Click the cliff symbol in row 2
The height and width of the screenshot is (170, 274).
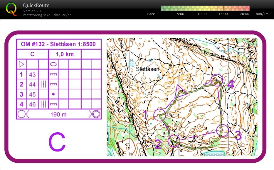point(53,84)
